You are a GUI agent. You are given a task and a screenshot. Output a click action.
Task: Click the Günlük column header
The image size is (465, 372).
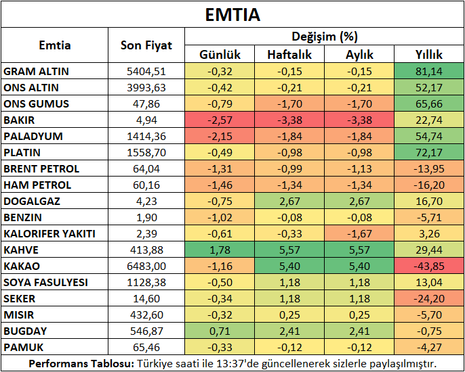219,55
